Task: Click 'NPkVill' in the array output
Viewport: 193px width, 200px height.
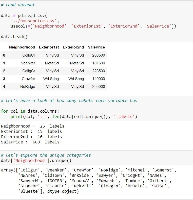Action: coord(83,186)
